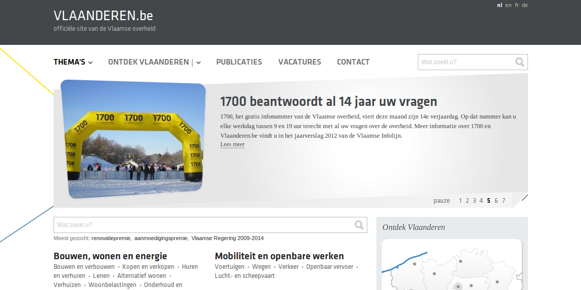
Task: Open the CONTACT page
Action: [353, 62]
